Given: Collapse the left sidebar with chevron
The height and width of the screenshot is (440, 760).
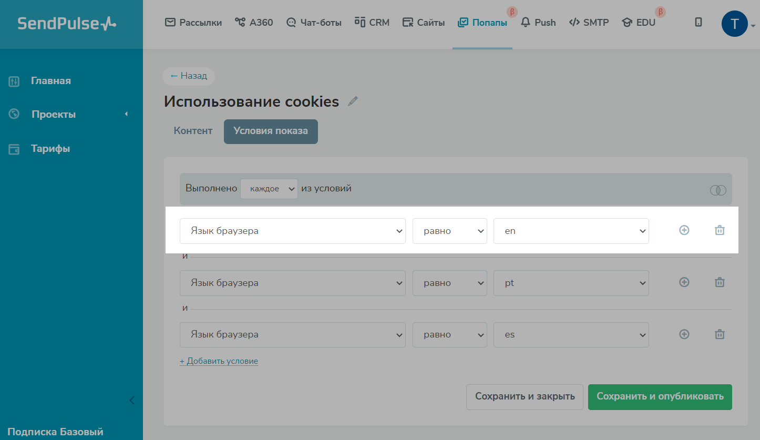Looking at the screenshot, I should click(132, 401).
